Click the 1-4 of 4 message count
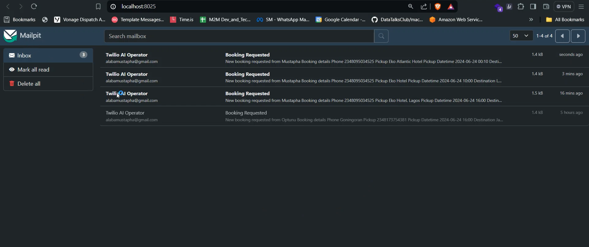The width and height of the screenshot is (589, 247). click(544, 36)
